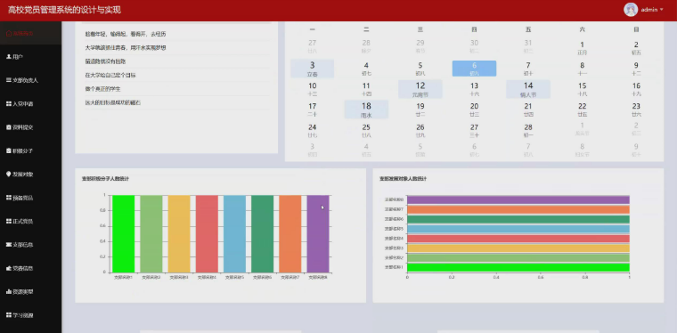The height and width of the screenshot is (333, 677).
Task: Open the admin account dropdown arrow
Action: tap(662, 10)
